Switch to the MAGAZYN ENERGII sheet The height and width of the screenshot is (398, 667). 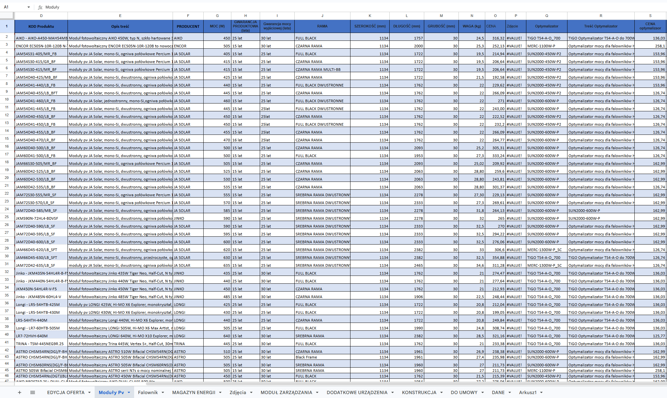pyautogui.click(x=194, y=392)
